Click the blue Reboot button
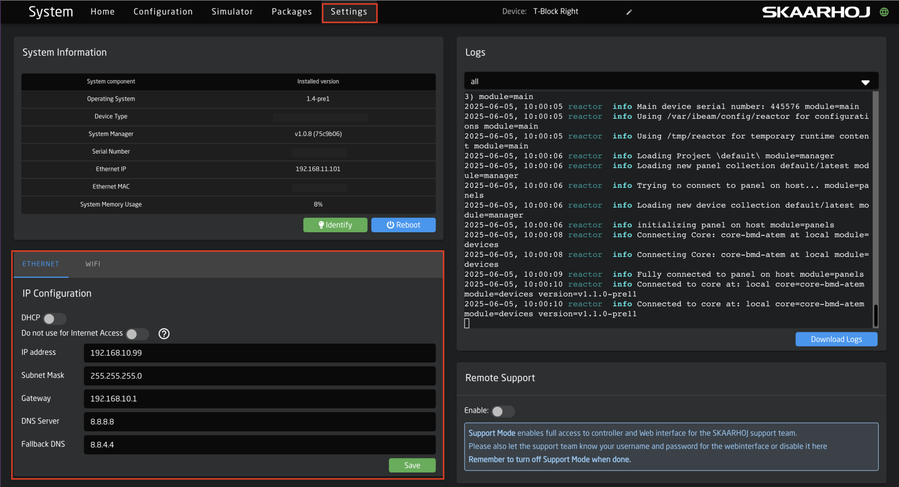The width and height of the screenshot is (899, 487). pyautogui.click(x=403, y=225)
